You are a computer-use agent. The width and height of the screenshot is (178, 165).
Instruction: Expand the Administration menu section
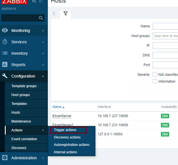[x=43, y=158]
